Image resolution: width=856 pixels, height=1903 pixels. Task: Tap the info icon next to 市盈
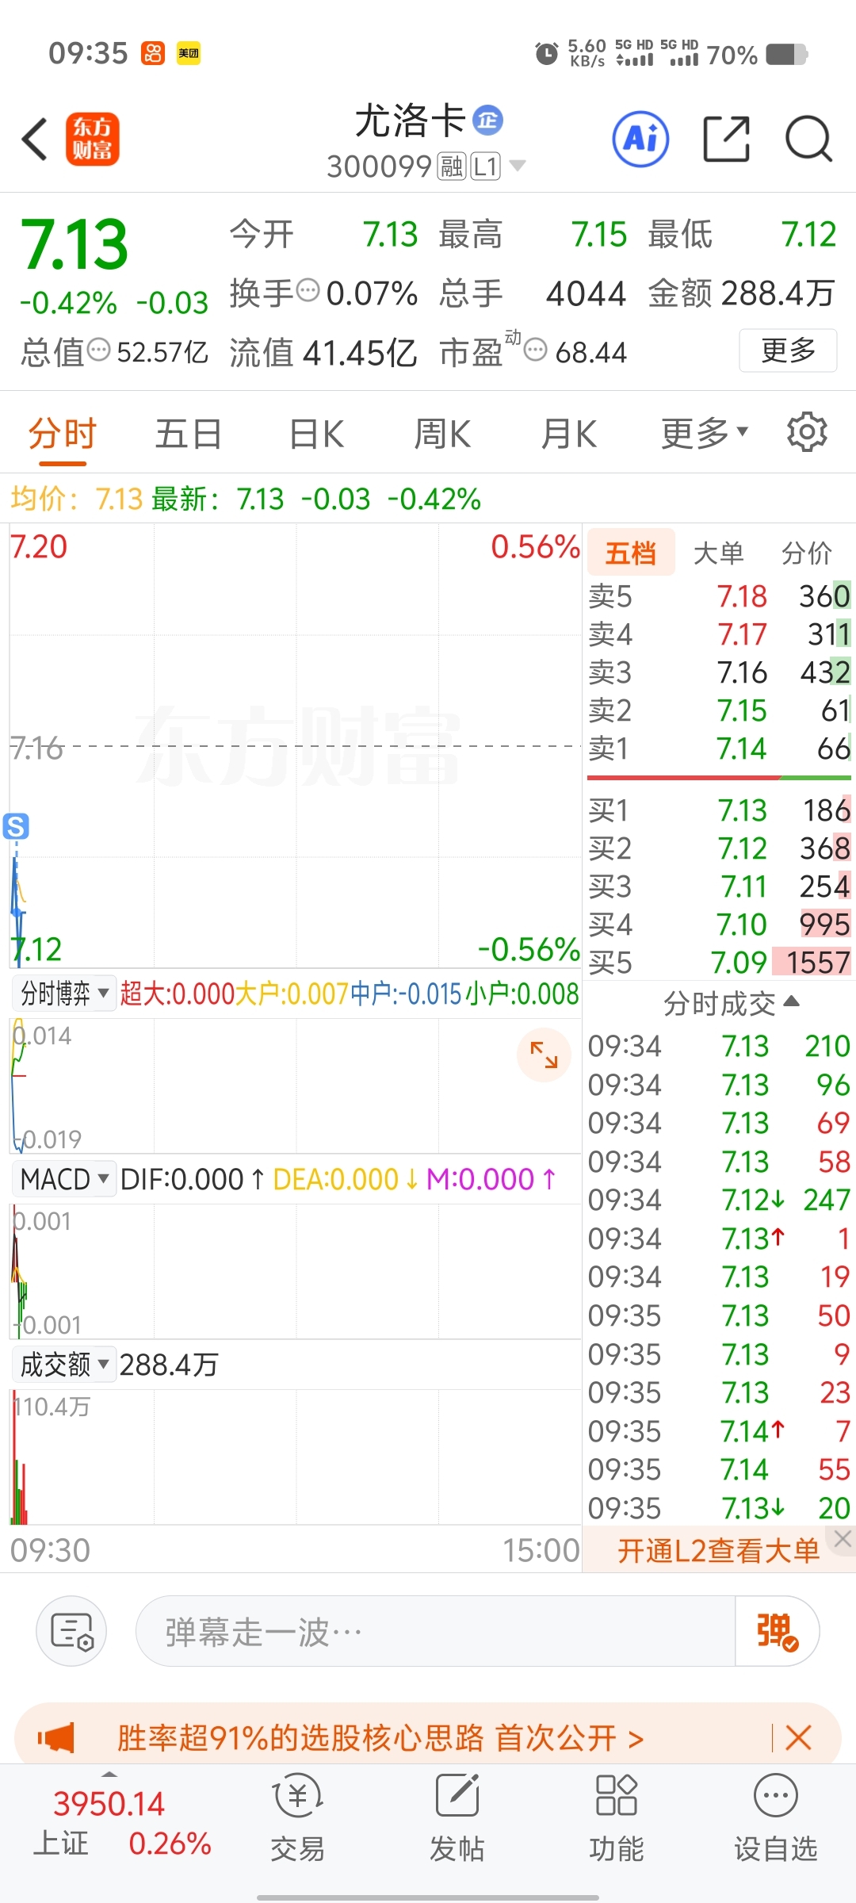(x=536, y=349)
